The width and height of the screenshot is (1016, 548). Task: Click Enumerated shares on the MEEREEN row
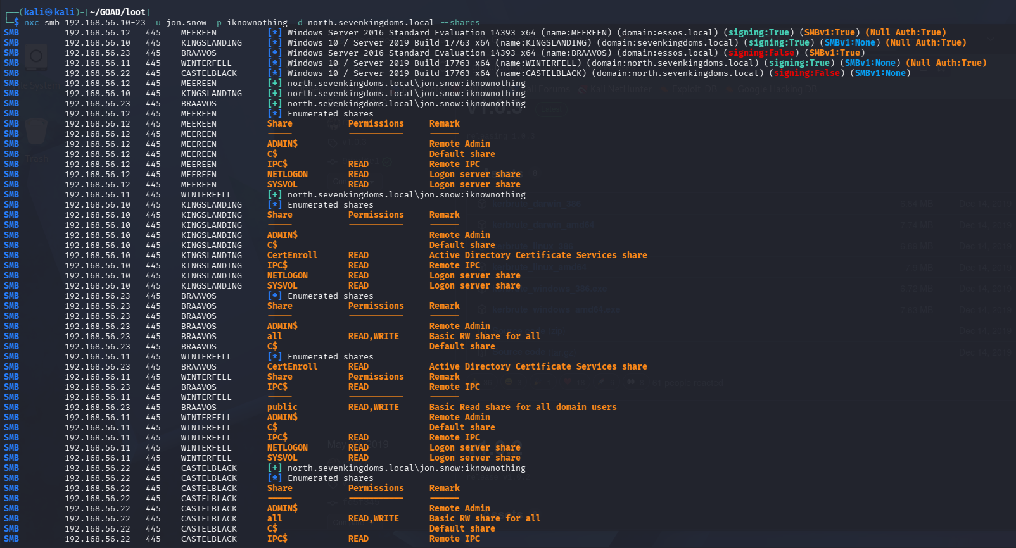(331, 113)
